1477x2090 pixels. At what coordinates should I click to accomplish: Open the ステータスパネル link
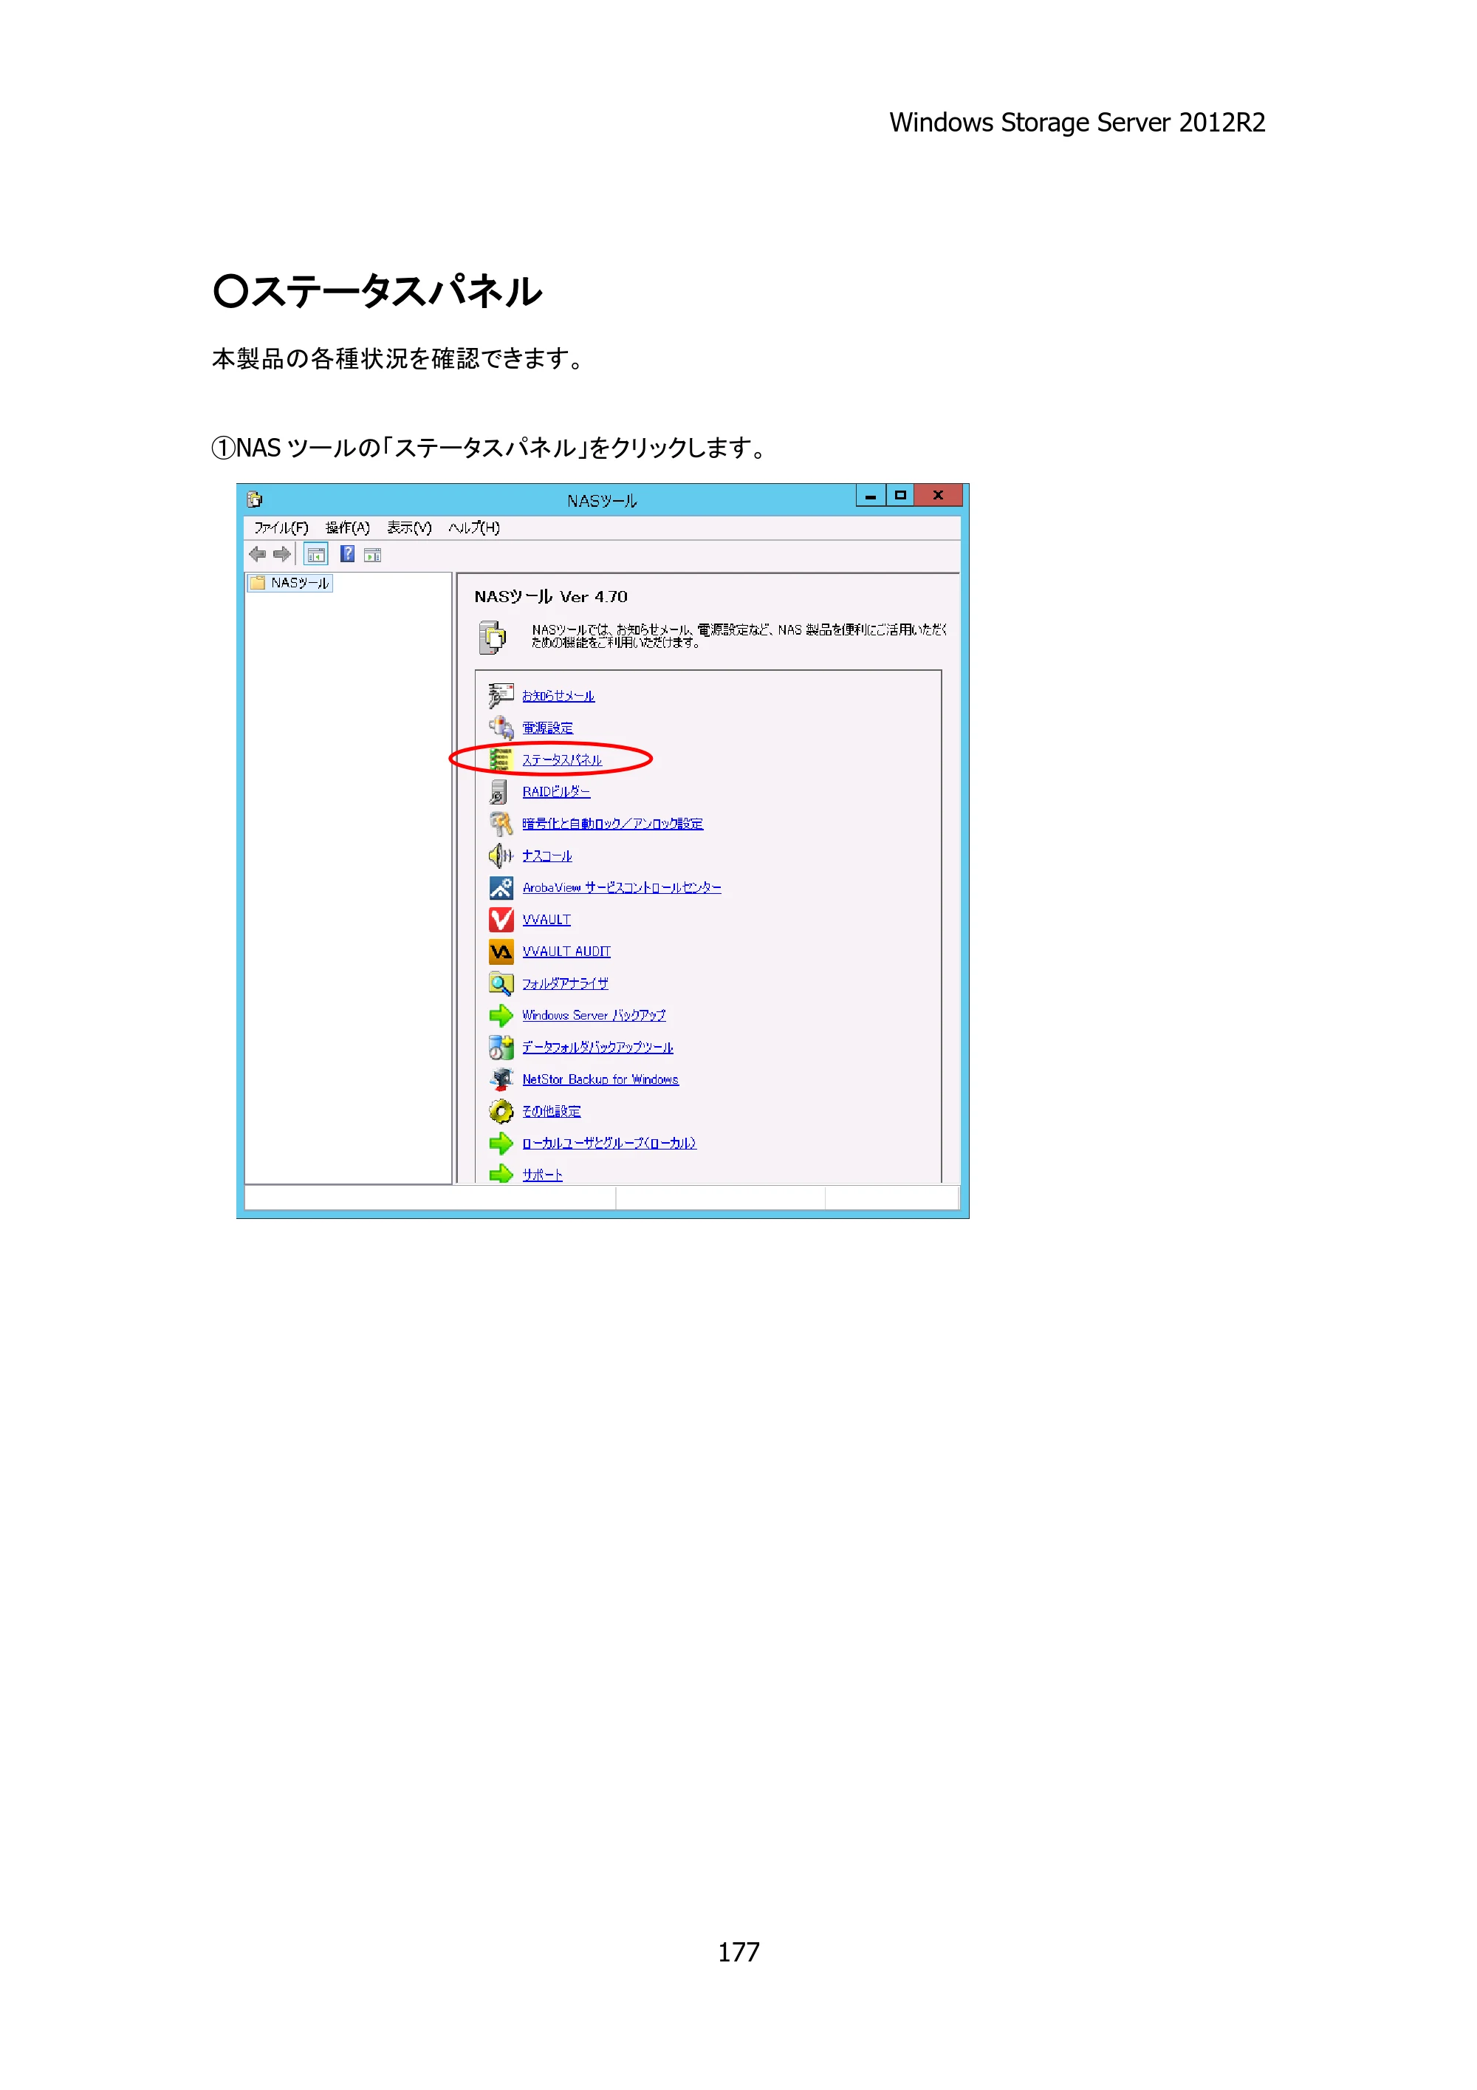(x=561, y=760)
